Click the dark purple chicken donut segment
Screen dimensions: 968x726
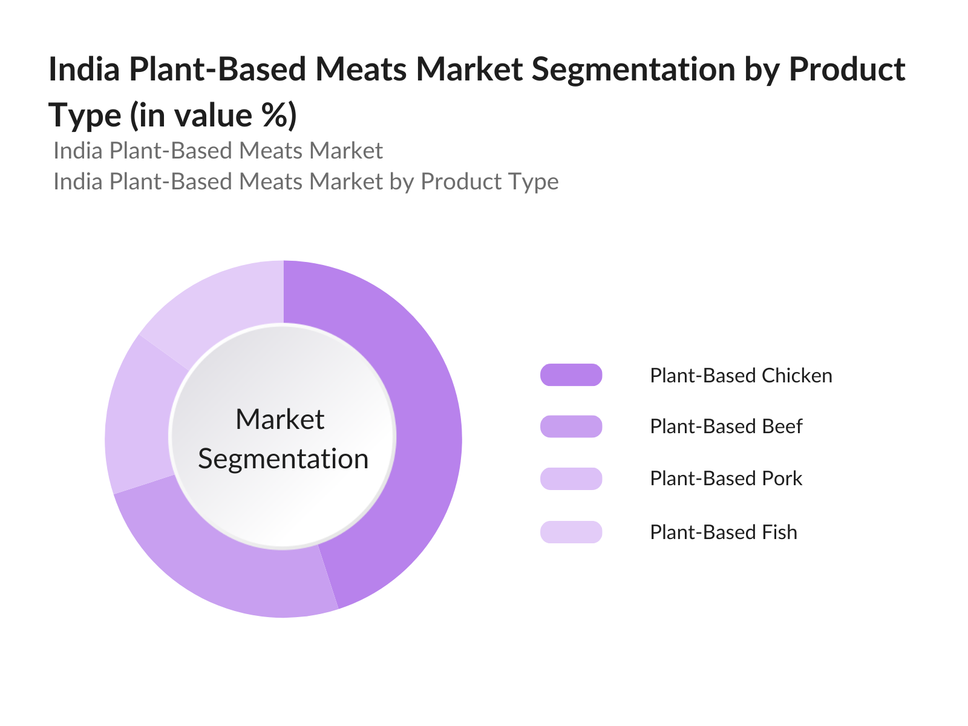pos(423,423)
